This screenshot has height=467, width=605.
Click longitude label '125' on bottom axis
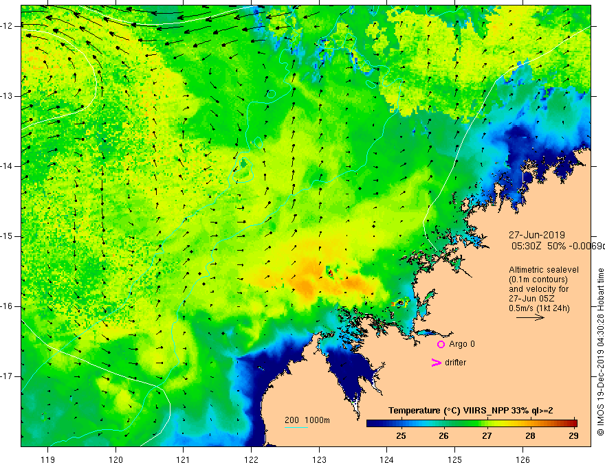pos(455,459)
